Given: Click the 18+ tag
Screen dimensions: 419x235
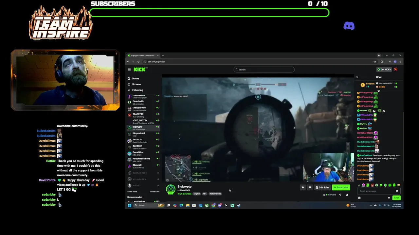Looking at the screenshot, I should [x=205, y=194].
